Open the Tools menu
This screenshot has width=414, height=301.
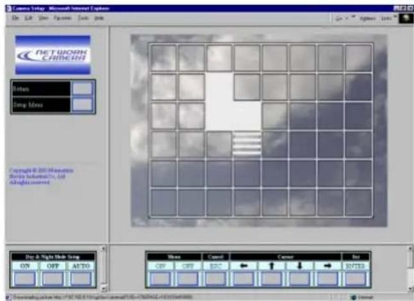coord(83,18)
